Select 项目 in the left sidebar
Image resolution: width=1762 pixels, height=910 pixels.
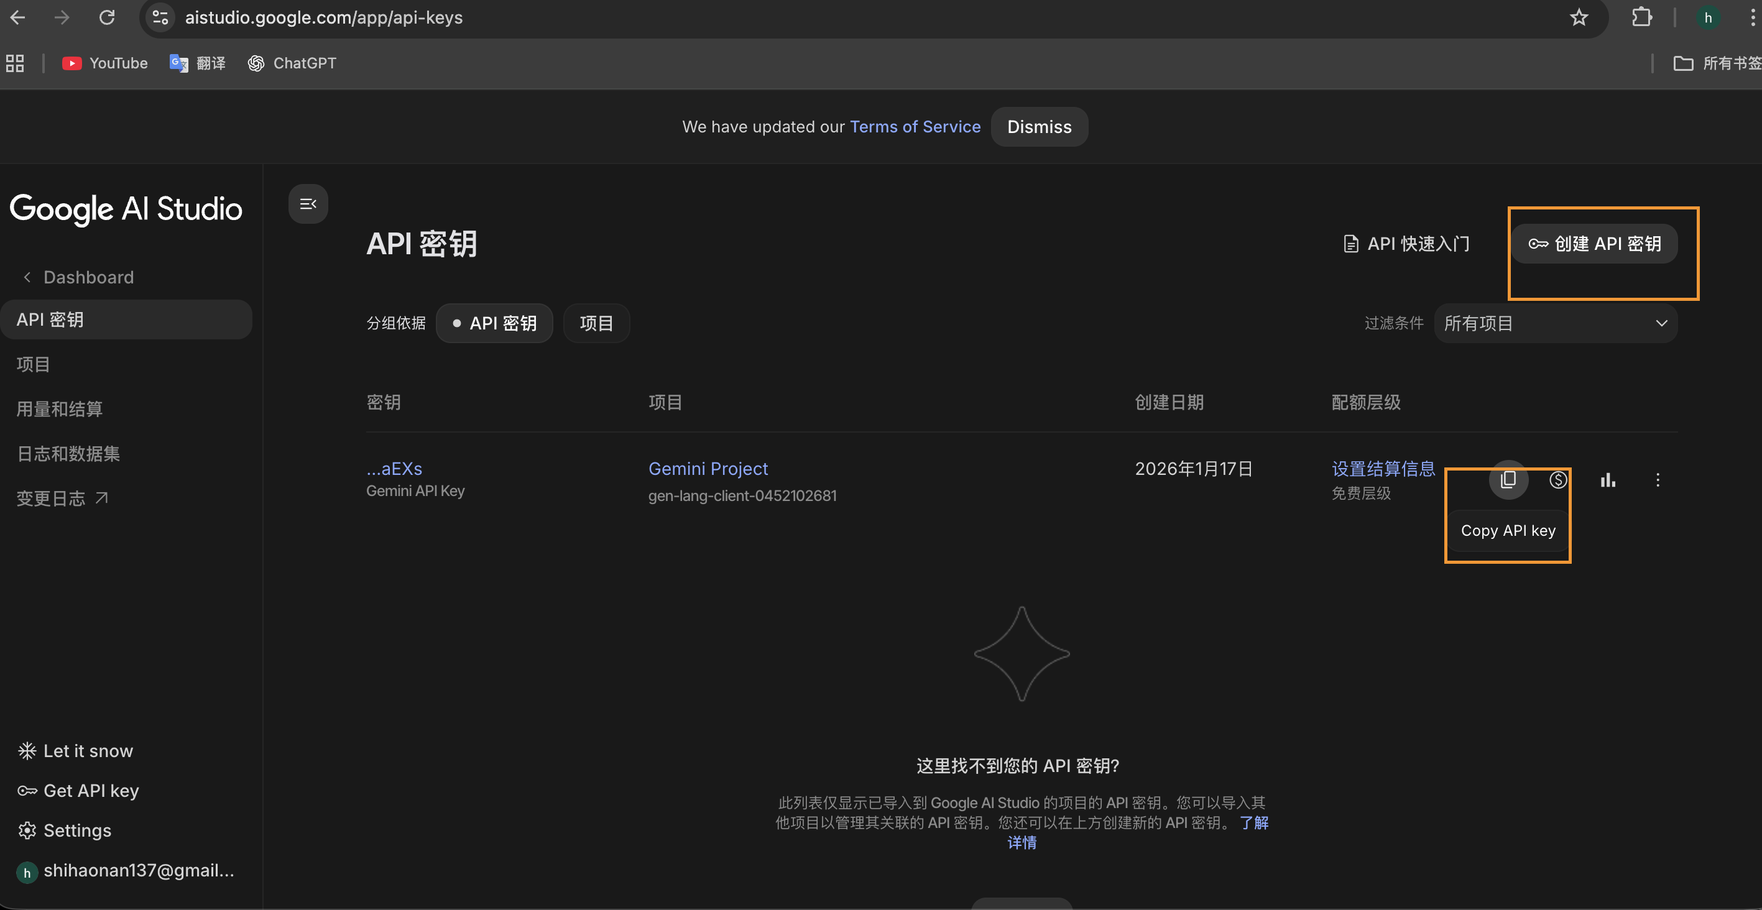pos(33,364)
